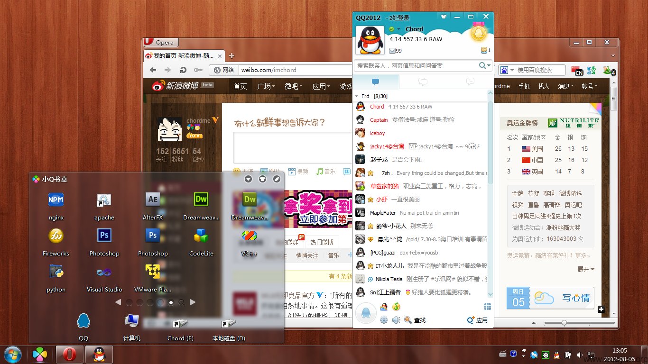Open QZone penguin icon at QQ bottom

(384, 307)
